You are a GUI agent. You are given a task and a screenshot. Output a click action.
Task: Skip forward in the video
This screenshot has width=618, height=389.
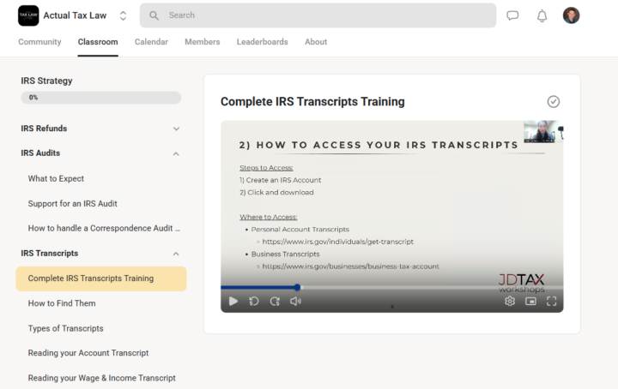click(x=275, y=302)
